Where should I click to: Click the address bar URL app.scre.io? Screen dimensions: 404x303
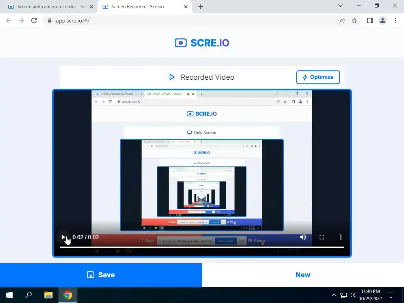tap(73, 21)
